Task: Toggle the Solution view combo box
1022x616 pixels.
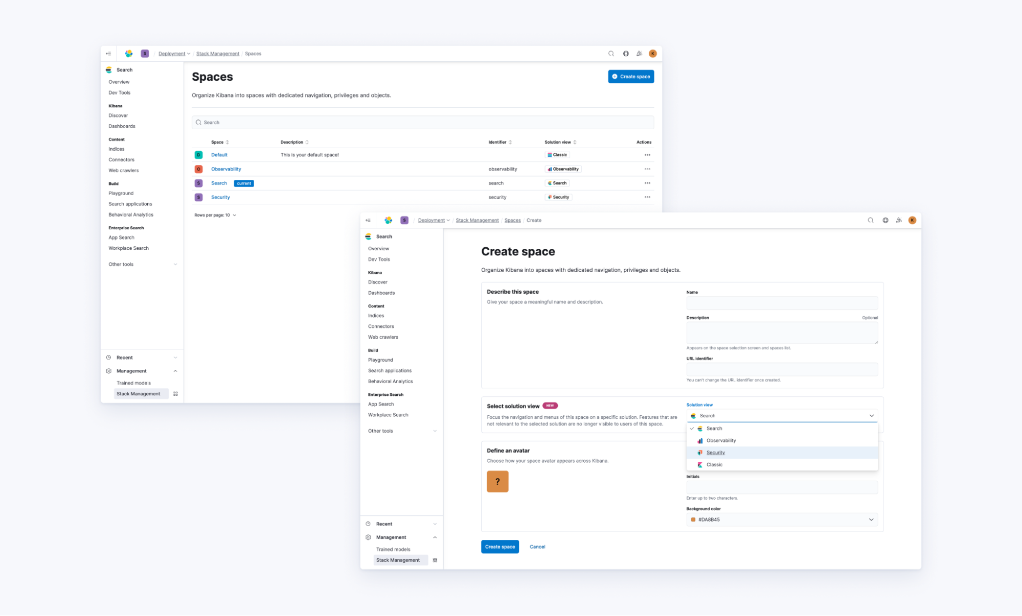Action: coord(782,416)
